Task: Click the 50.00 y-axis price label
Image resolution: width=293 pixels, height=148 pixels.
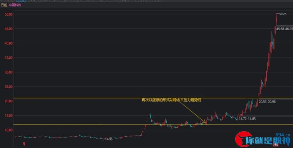Action: [8, 14]
